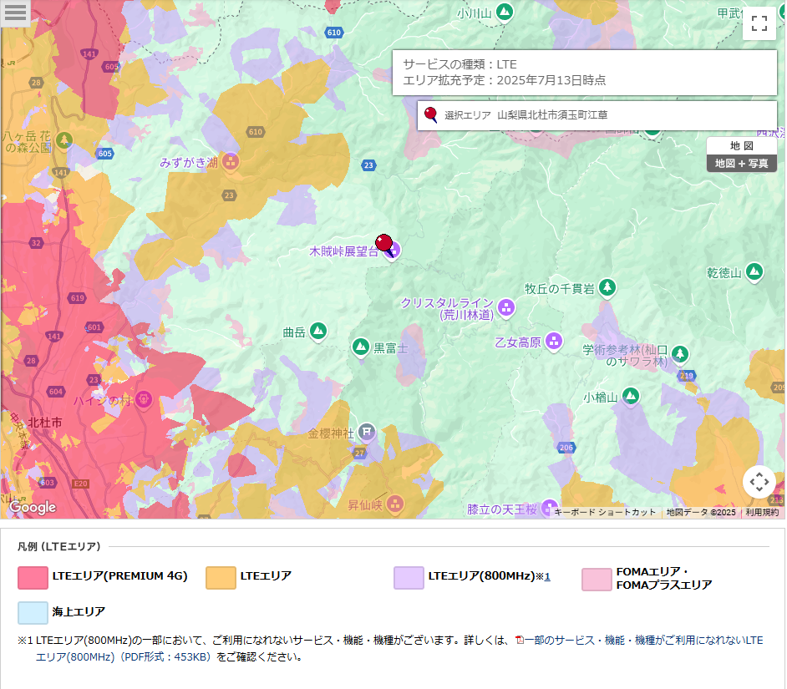Click route 610 shield near the map's top edge
Screen dimensions: 787x689
click(334, 33)
